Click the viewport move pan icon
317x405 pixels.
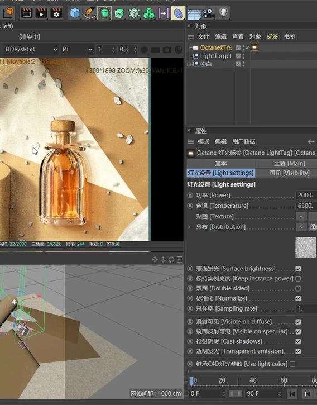155,259
